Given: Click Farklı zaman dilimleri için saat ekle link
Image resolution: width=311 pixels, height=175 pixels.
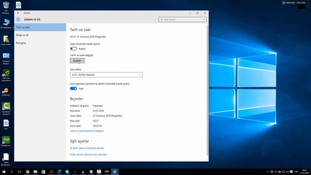Looking at the screenshot, I should [x=88, y=155].
